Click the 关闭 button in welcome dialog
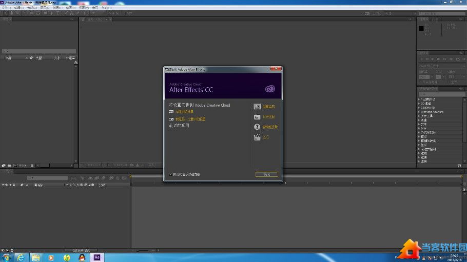The image size is (467, 262). coord(266,174)
